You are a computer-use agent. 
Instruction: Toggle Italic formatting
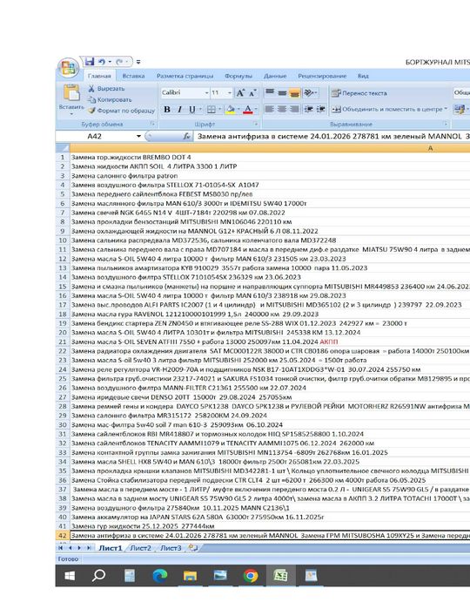click(x=179, y=110)
